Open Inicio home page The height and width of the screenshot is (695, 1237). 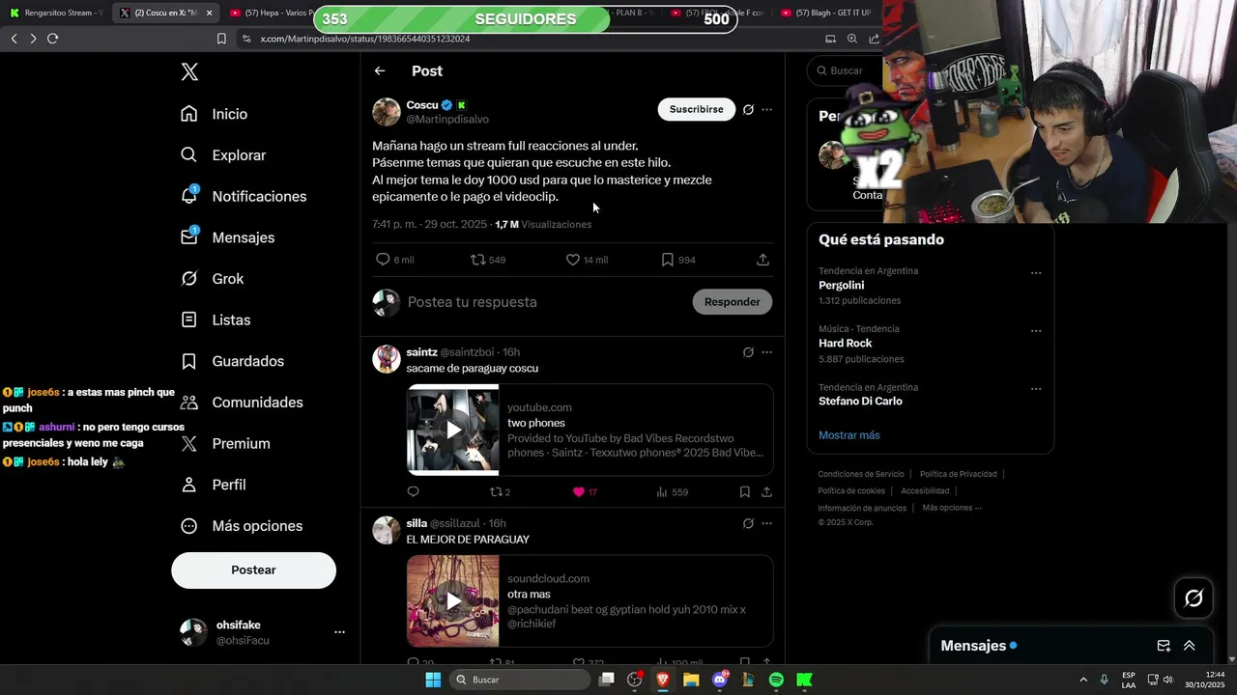pos(215,114)
